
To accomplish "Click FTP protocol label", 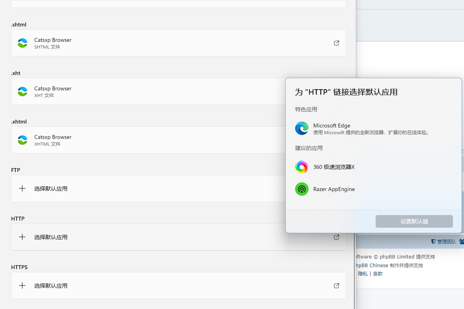I will pyautogui.click(x=16, y=170).
